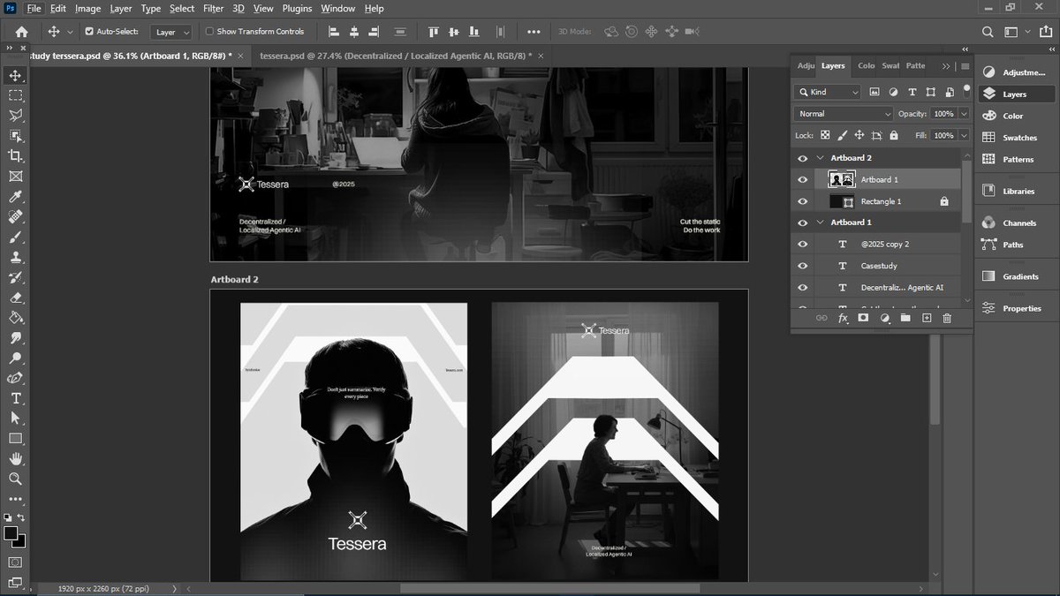Open the Fill slider dropdown arrow
1060x596 pixels.
963,136
